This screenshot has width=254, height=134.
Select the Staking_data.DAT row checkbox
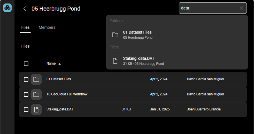pos(26,110)
